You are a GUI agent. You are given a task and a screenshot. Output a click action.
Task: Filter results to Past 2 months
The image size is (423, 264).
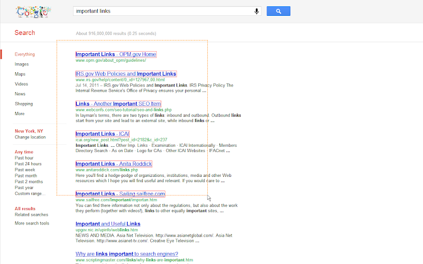tap(29, 182)
